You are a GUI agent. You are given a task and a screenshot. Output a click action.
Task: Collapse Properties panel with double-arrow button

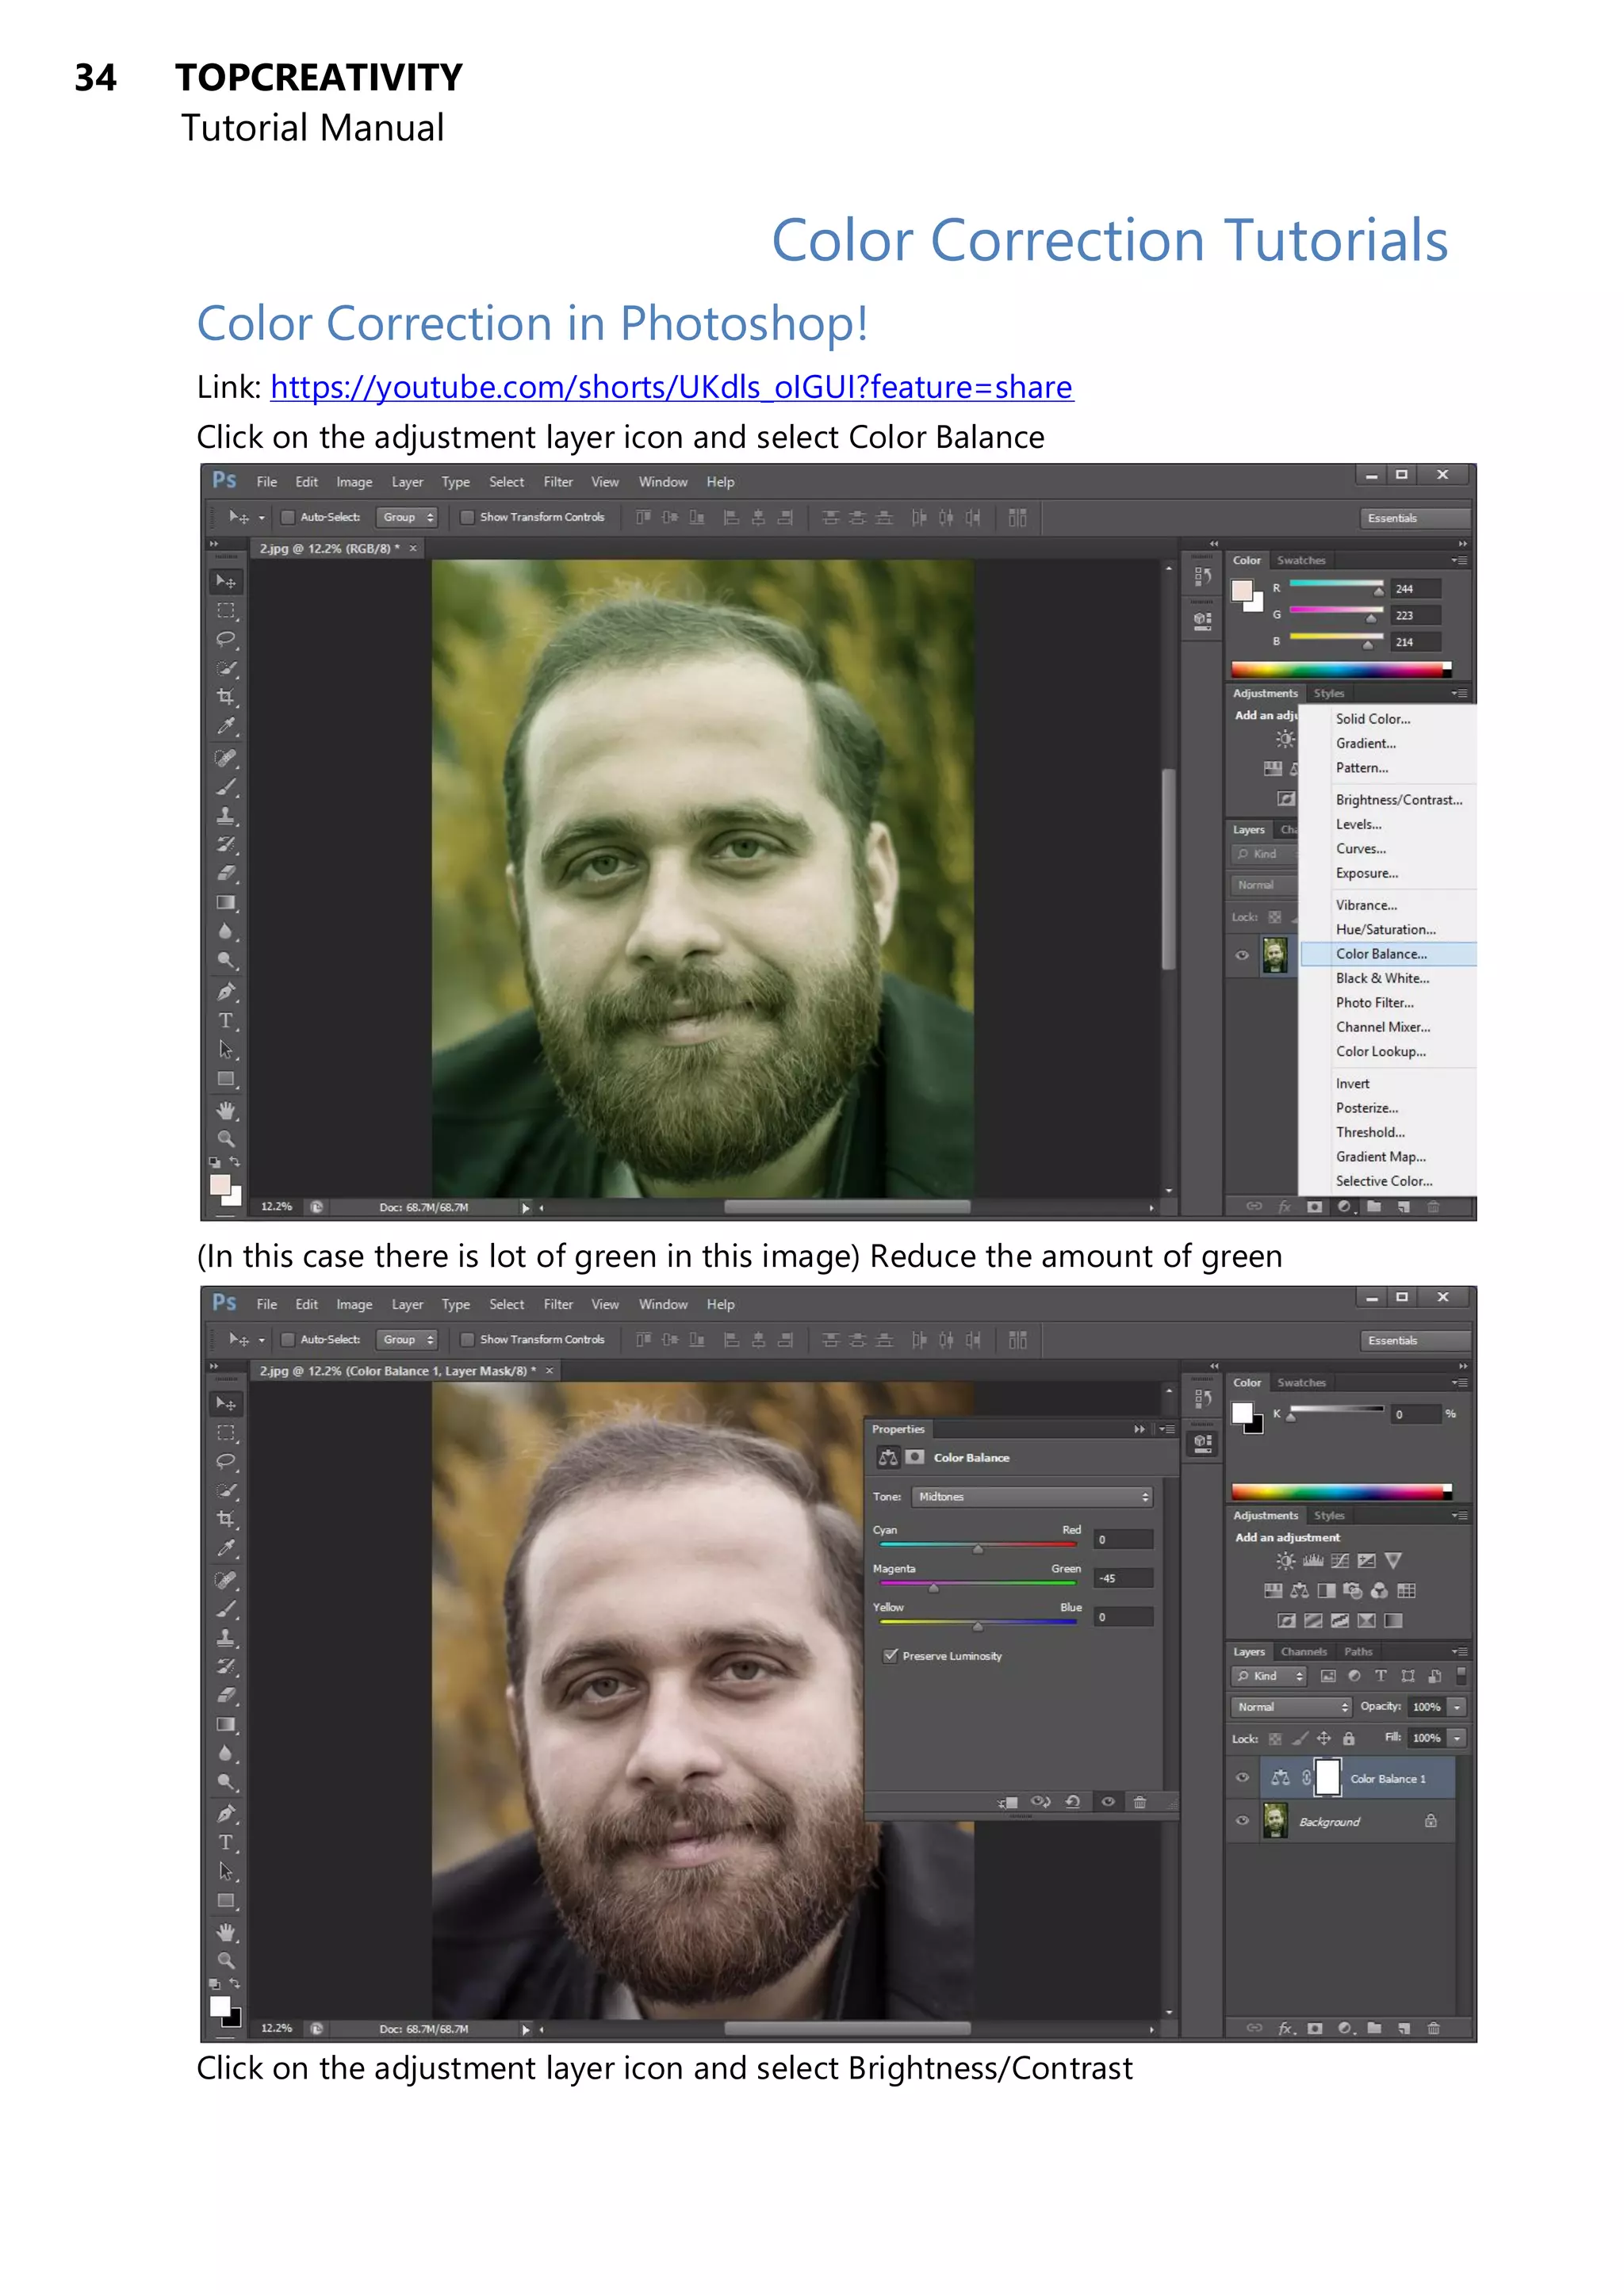click(1139, 1429)
